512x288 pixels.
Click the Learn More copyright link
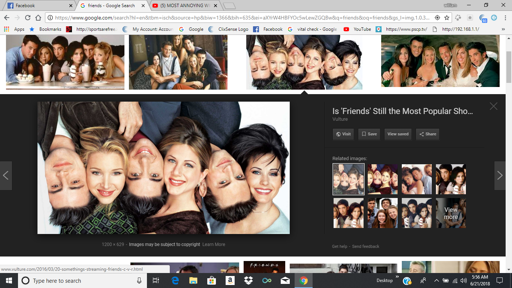point(214,244)
